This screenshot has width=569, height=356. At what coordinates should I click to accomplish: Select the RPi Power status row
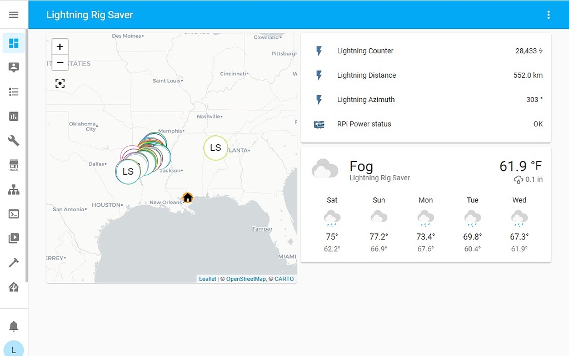425,124
